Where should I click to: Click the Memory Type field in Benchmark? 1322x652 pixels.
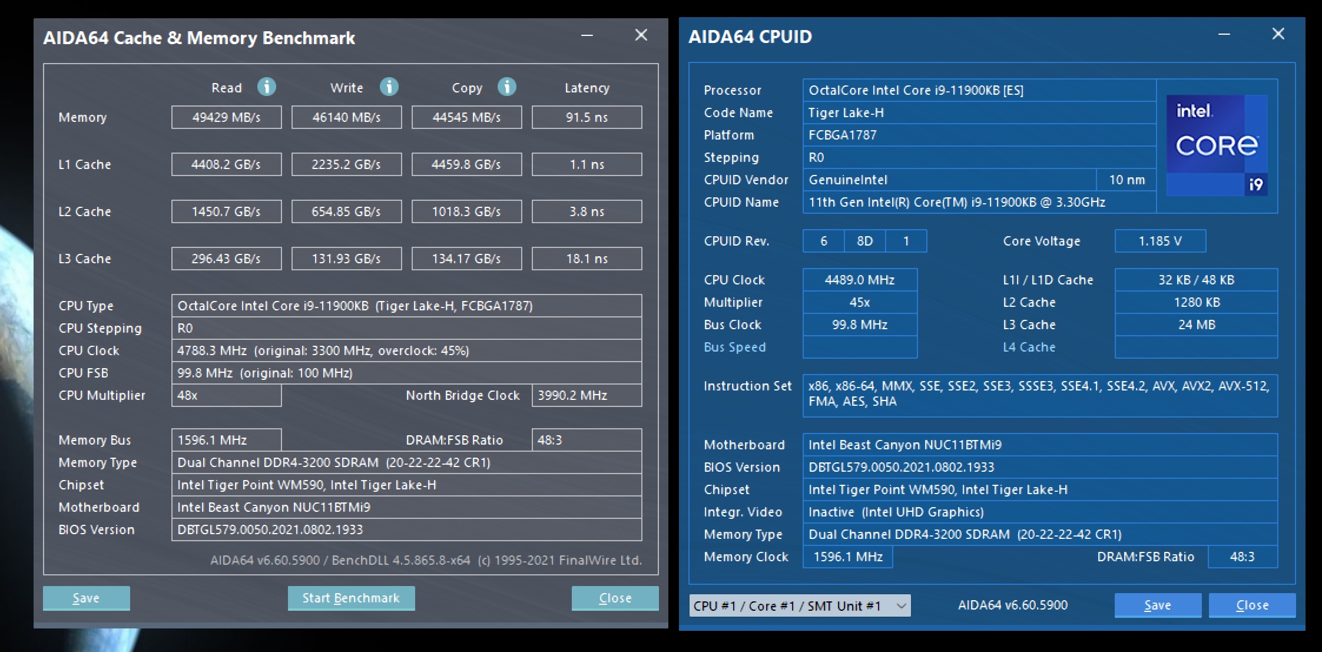click(x=406, y=462)
